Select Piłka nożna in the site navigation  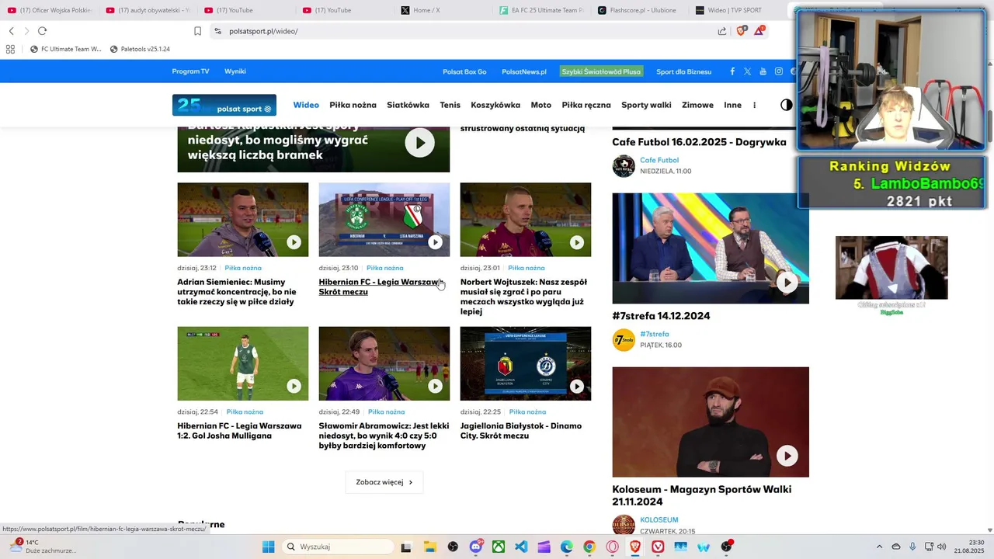[x=353, y=105]
